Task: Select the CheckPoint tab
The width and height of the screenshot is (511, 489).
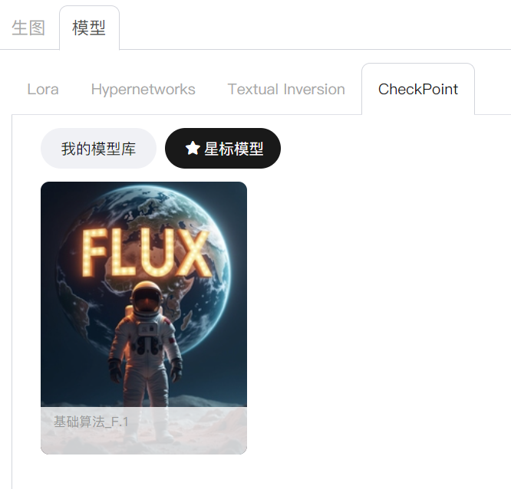Action: coord(418,89)
